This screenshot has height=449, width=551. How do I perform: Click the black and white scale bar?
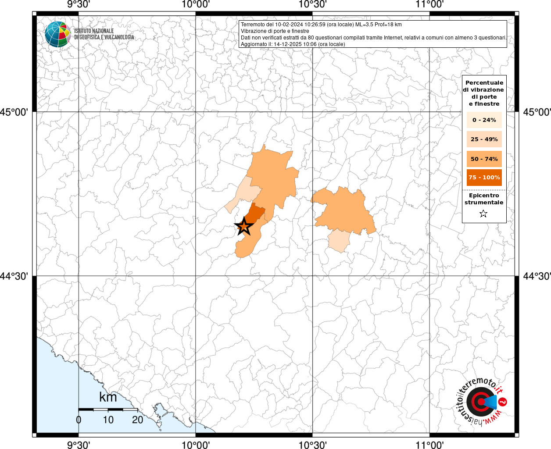[x=108, y=409]
